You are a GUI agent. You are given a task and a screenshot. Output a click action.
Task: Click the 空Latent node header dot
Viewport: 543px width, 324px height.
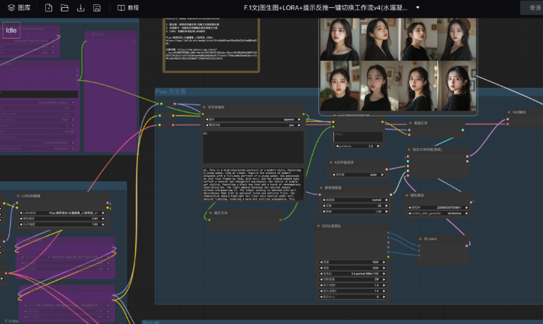[421, 239]
